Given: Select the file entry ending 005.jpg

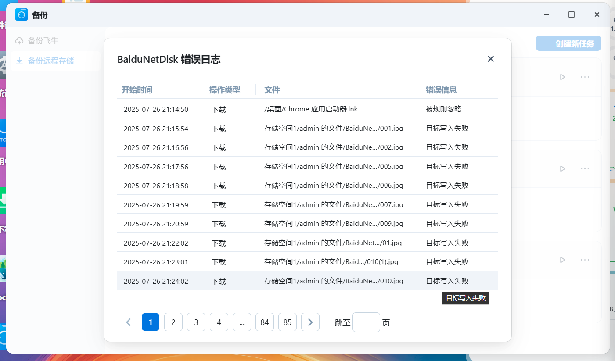Looking at the screenshot, I should pyautogui.click(x=334, y=167).
